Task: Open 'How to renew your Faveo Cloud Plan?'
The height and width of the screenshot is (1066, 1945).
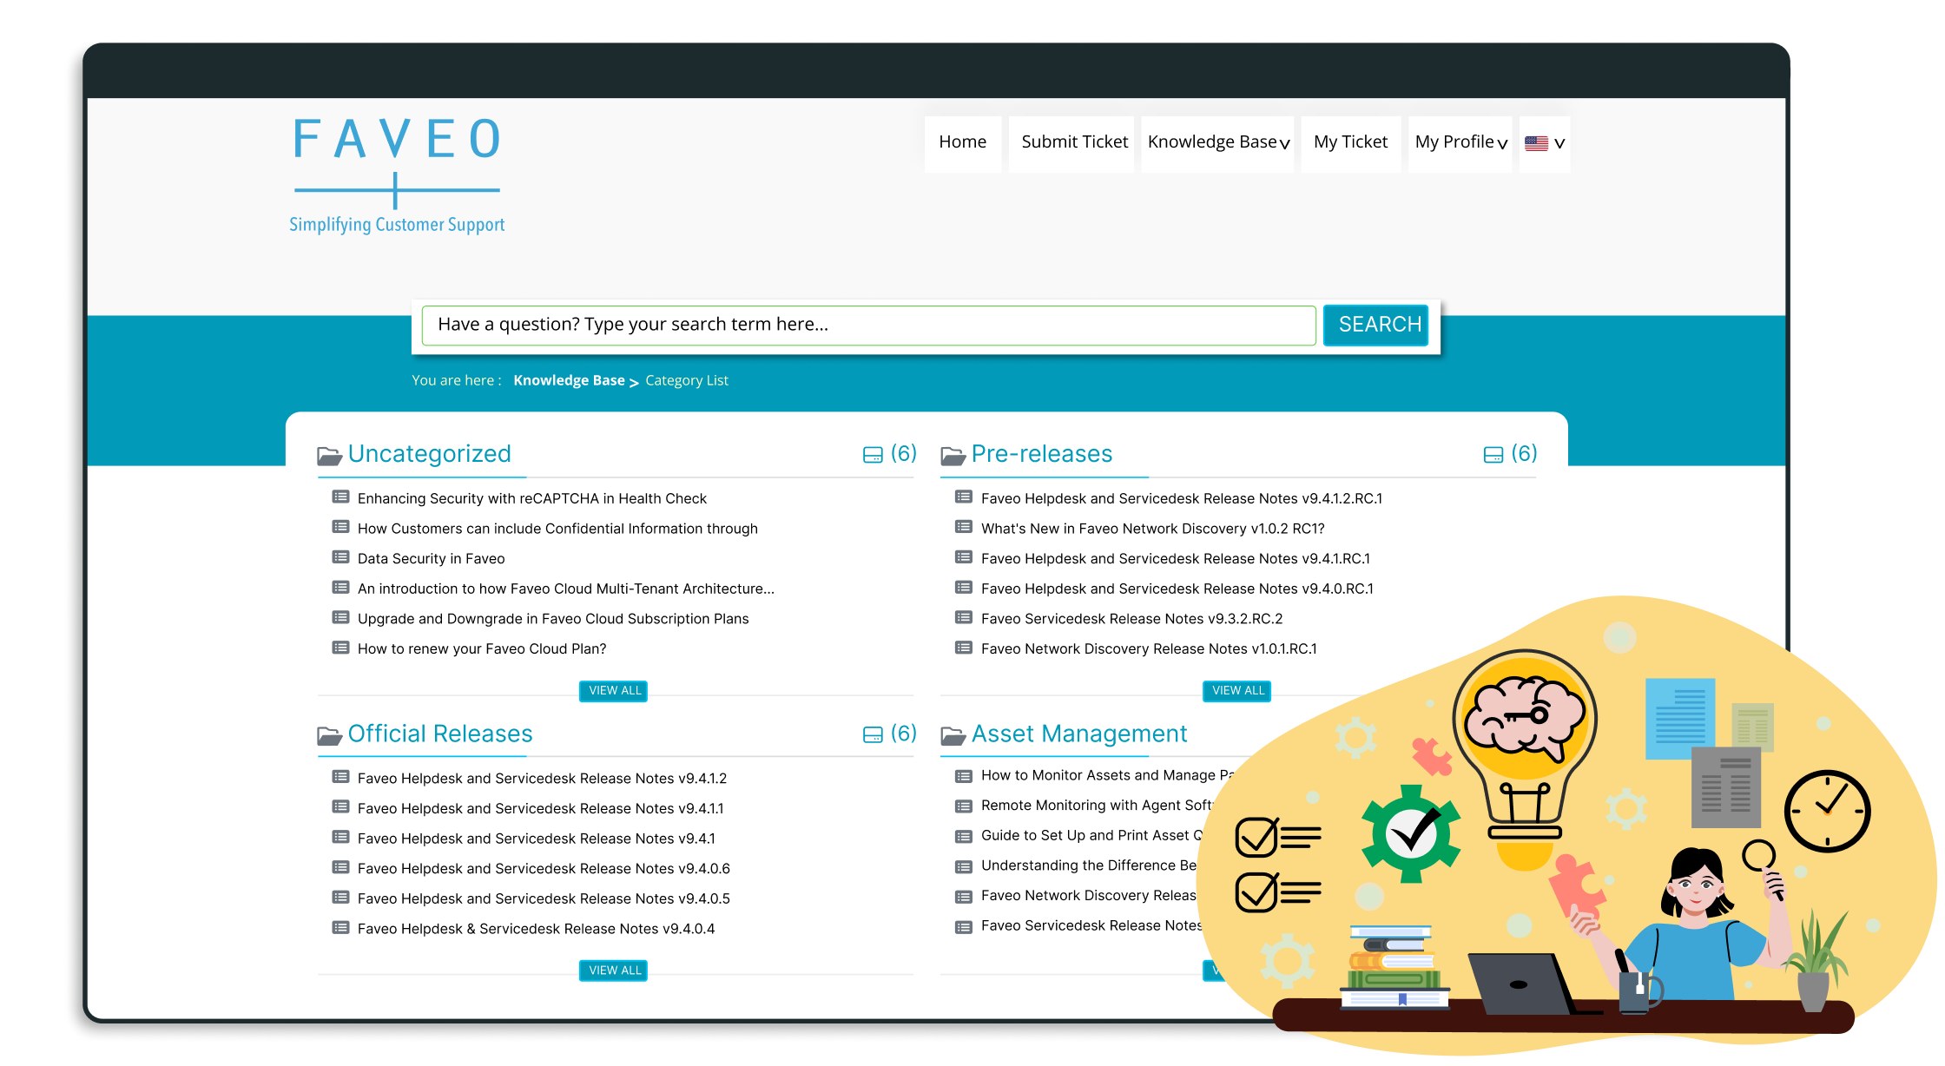Action: click(482, 648)
